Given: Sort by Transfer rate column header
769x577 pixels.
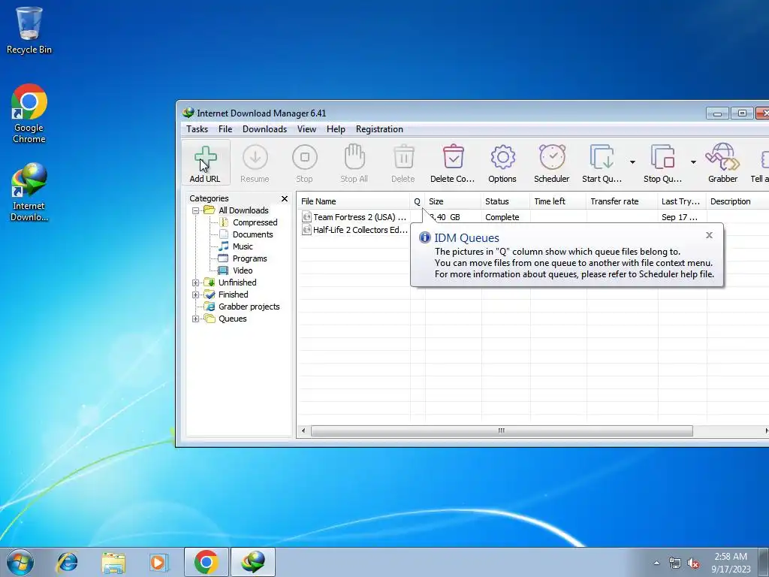Looking at the screenshot, I should click(621, 201).
